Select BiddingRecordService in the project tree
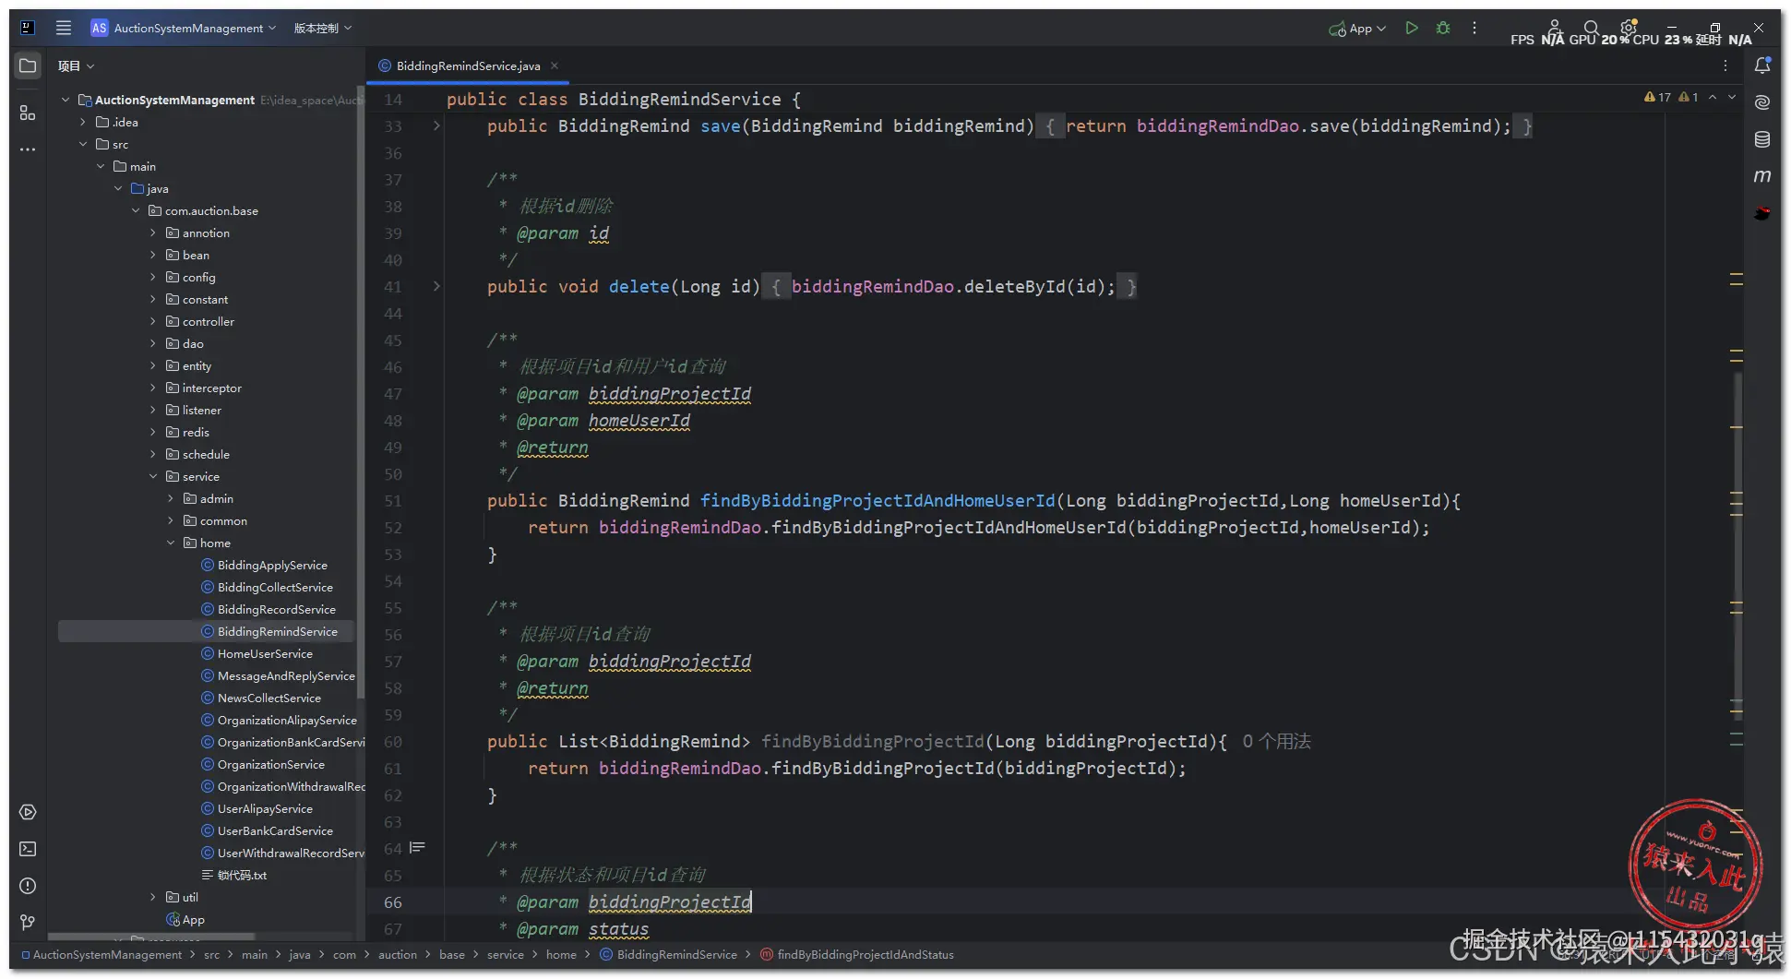 (277, 609)
